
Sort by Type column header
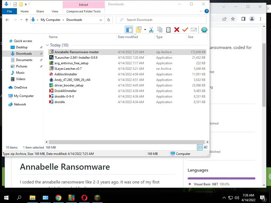click(x=159, y=37)
